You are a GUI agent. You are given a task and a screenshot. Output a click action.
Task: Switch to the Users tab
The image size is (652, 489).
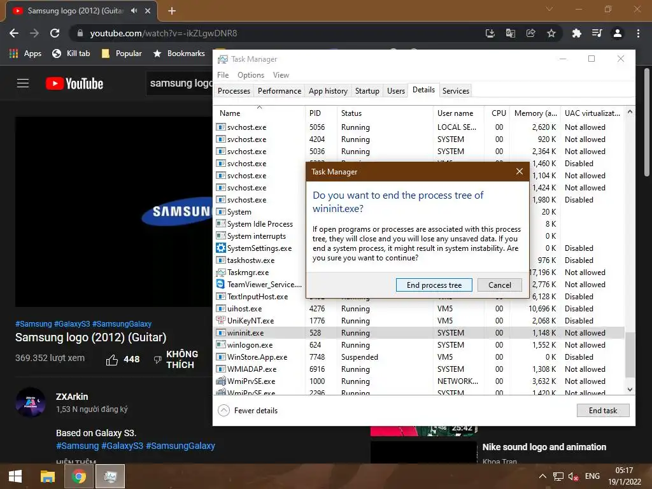pyautogui.click(x=395, y=90)
